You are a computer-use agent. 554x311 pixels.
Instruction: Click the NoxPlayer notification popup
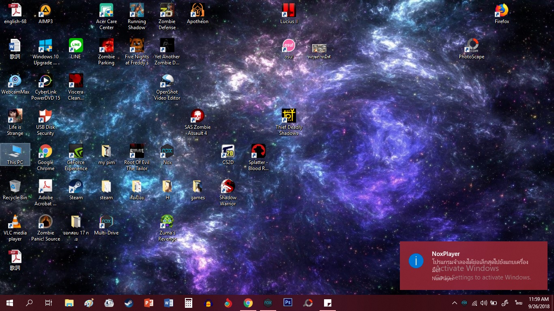[x=473, y=266]
